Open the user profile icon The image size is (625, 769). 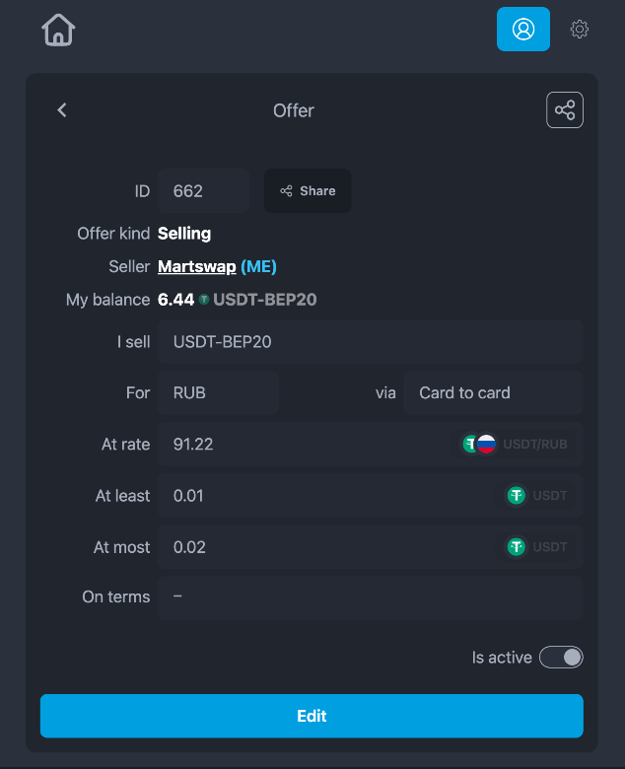click(523, 29)
